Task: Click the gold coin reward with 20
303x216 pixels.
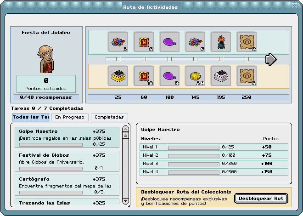Action: (x=195, y=76)
